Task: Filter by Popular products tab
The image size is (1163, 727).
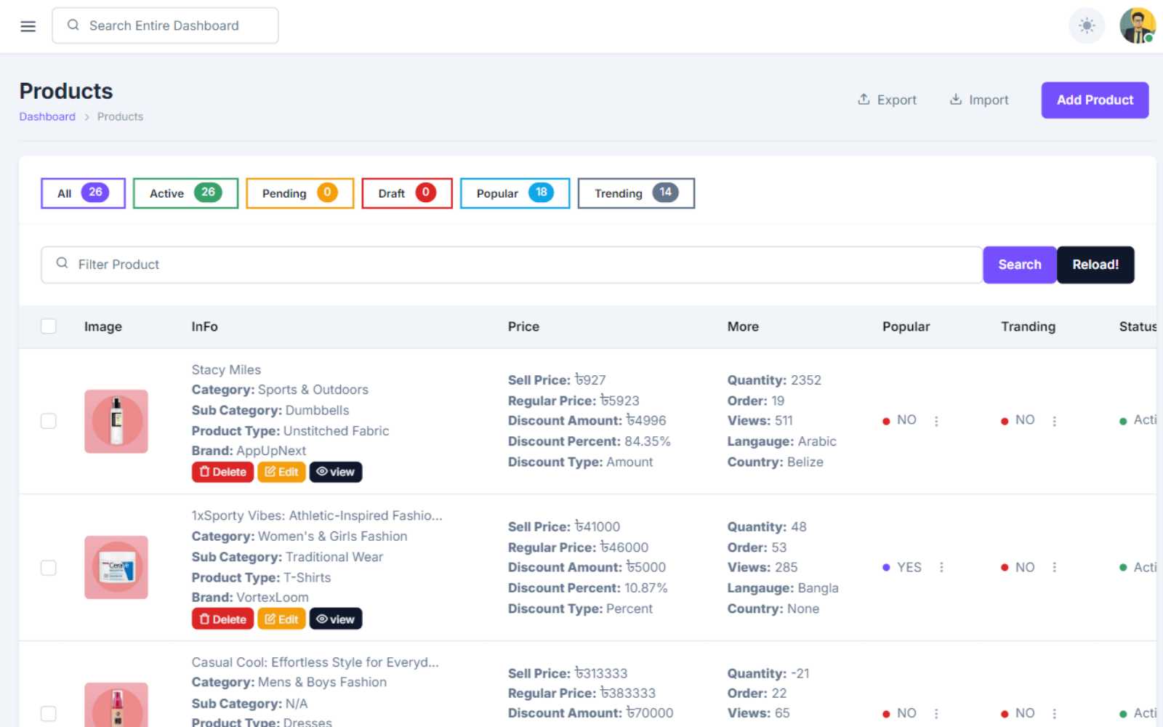Action: click(515, 193)
